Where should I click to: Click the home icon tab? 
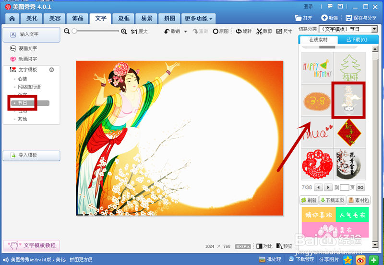click(12, 19)
